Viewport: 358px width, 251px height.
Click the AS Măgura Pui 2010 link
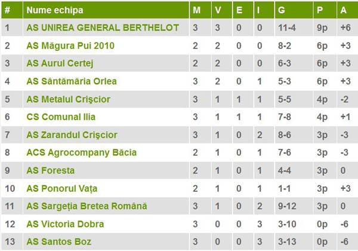(70, 45)
